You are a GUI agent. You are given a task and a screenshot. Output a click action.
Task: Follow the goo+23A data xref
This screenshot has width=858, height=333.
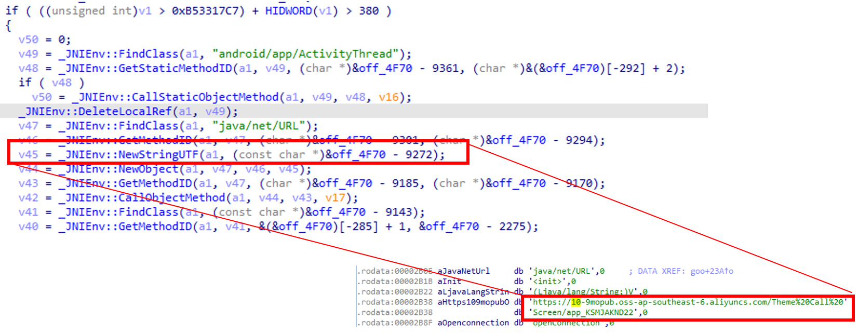point(712,271)
